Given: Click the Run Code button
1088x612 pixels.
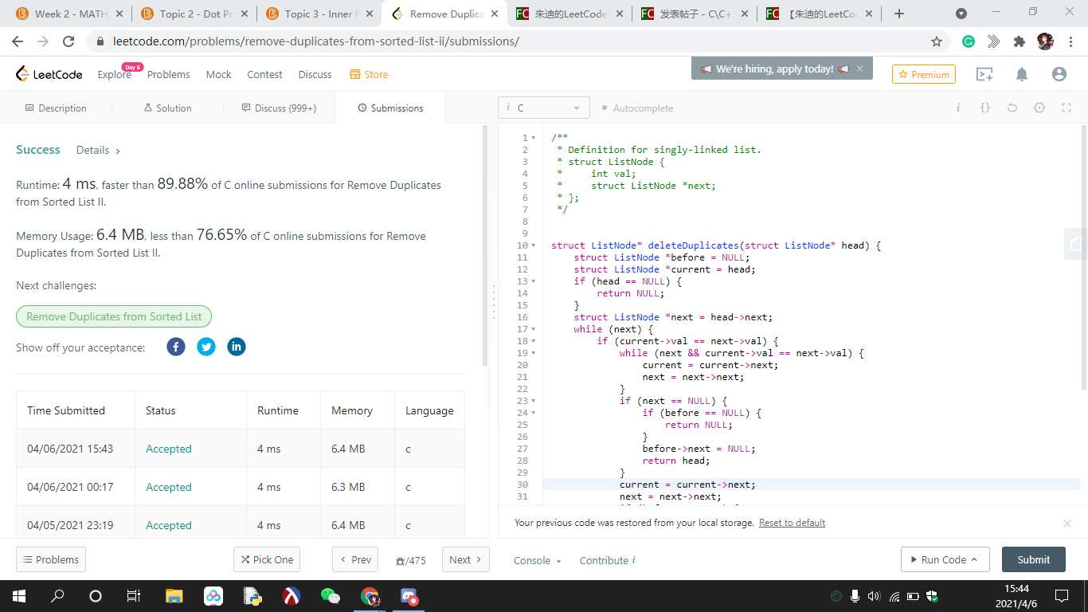Looking at the screenshot, I should click(x=945, y=559).
